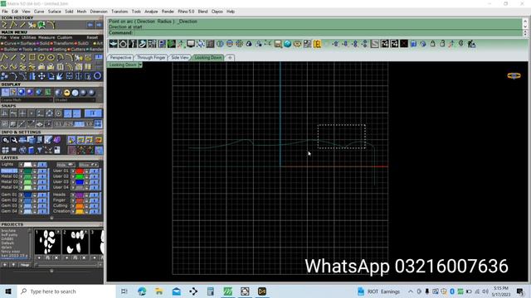Switch to the Side View tab
The height and width of the screenshot is (298, 531).
click(x=180, y=57)
